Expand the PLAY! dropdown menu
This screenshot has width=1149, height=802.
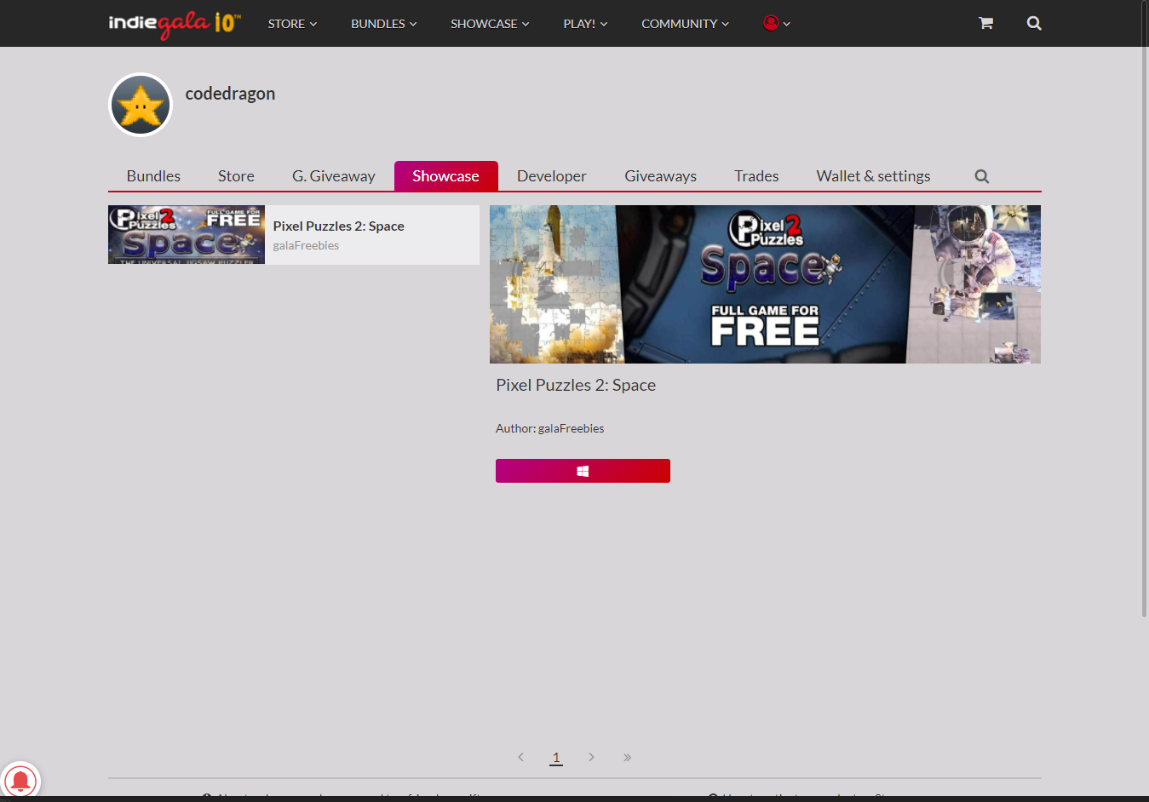click(x=585, y=24)
